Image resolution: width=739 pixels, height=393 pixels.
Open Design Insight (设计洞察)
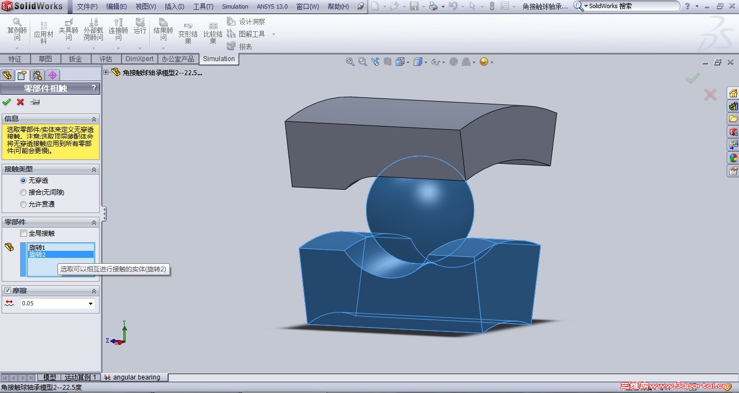(x=246, y=22)
